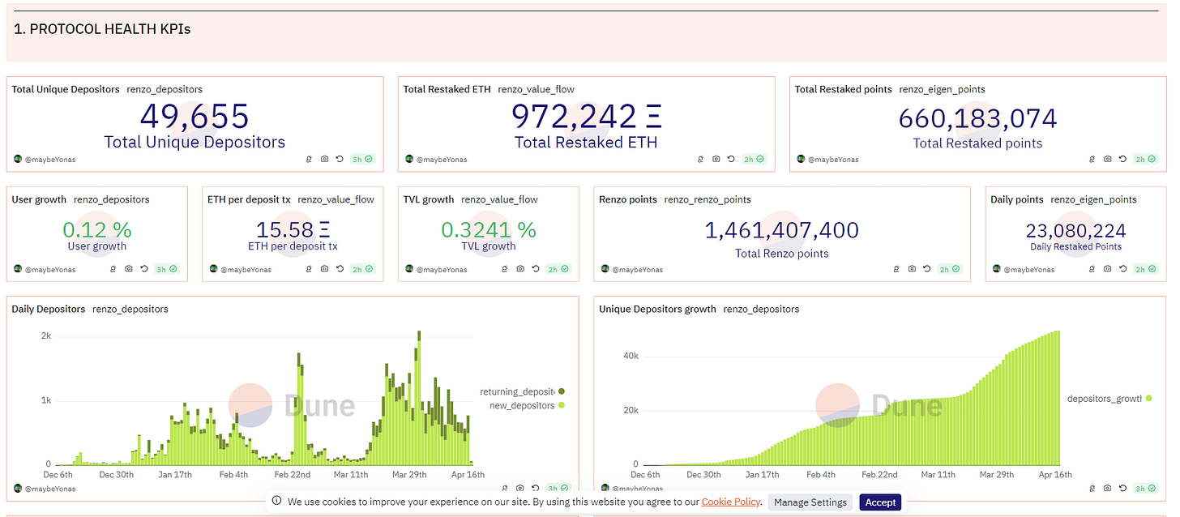This screenshot has width=1180, height=517.
Task: Click the 23,080,224 daily points value
Action: click(1075, 230)
